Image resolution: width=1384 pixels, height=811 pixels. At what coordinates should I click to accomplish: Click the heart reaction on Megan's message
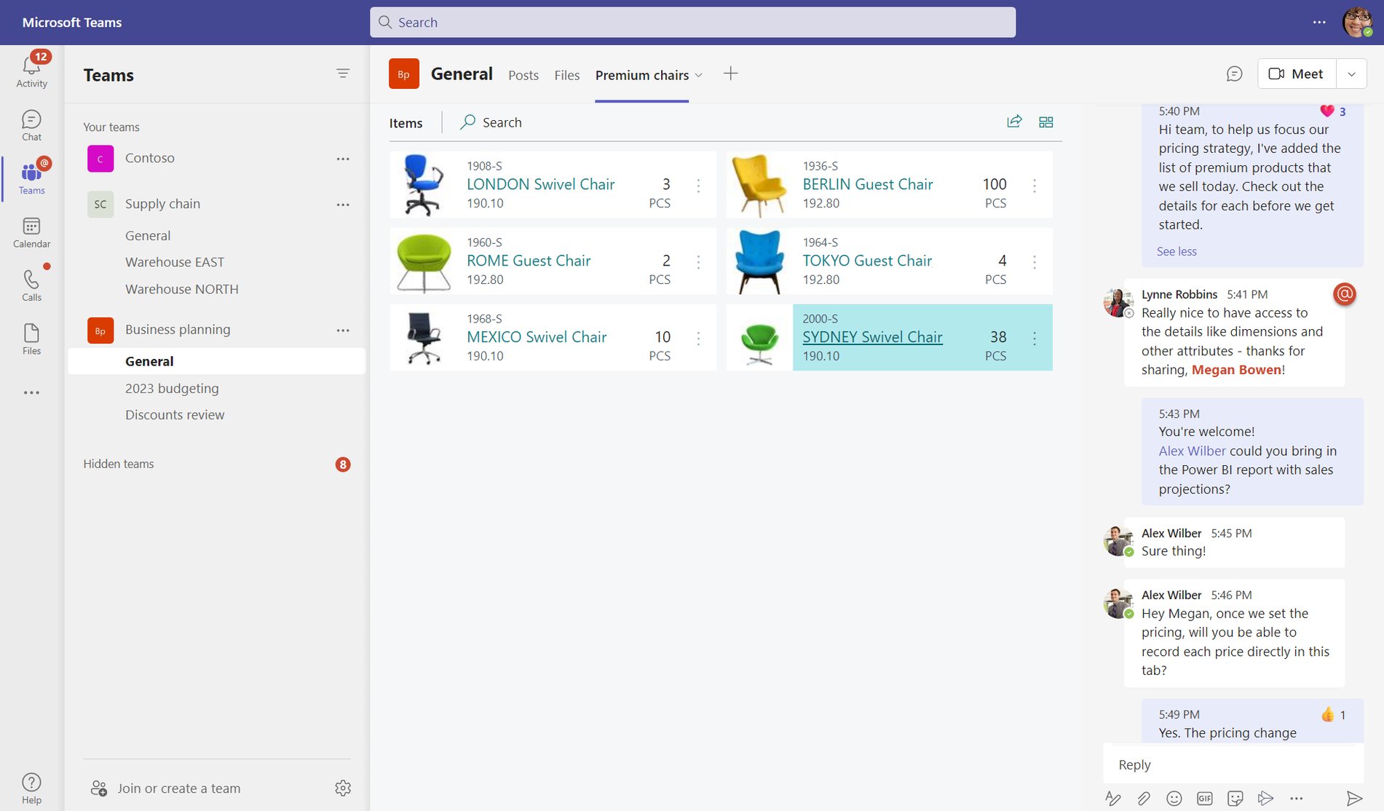(x=1326, y=111)
